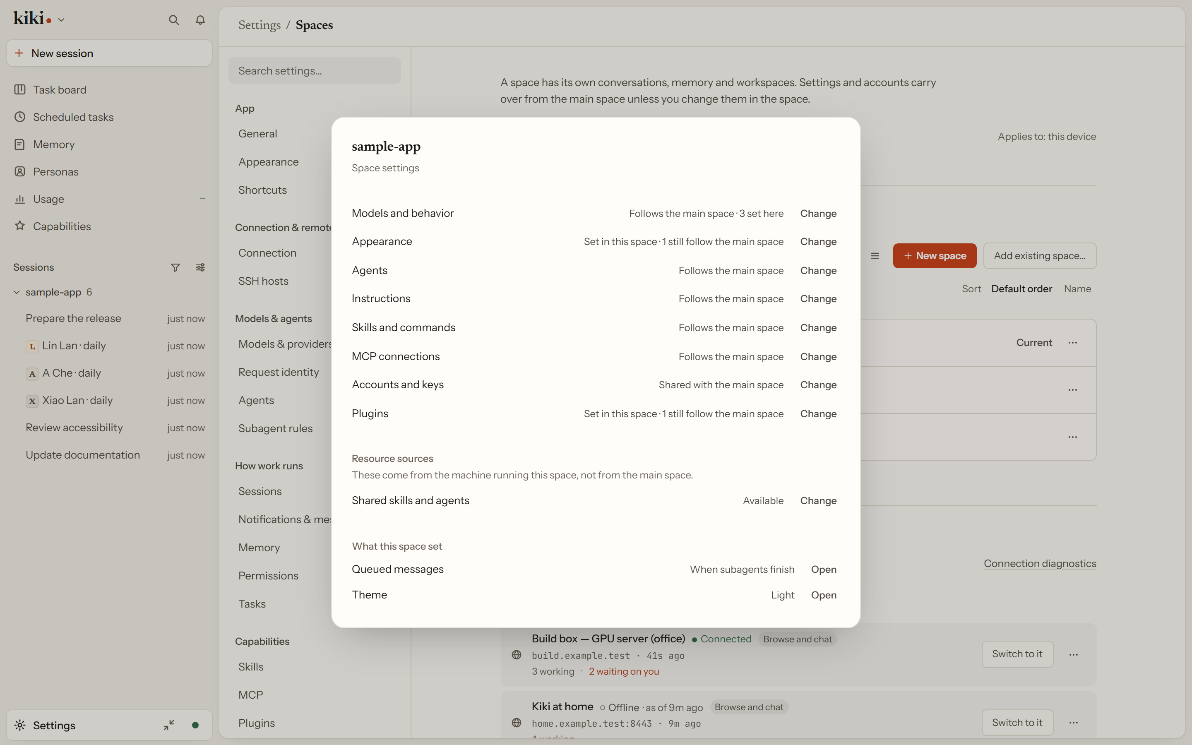Collapse the Usage sidebar minus indicator
Viewport: 1192px width, 745px height.
pyautogui.click(x=202, y=199)
